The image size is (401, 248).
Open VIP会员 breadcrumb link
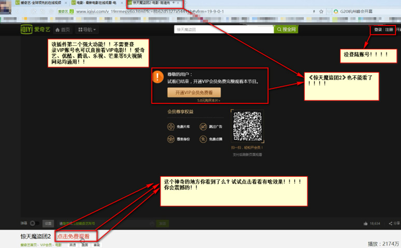tap(46, 245)
